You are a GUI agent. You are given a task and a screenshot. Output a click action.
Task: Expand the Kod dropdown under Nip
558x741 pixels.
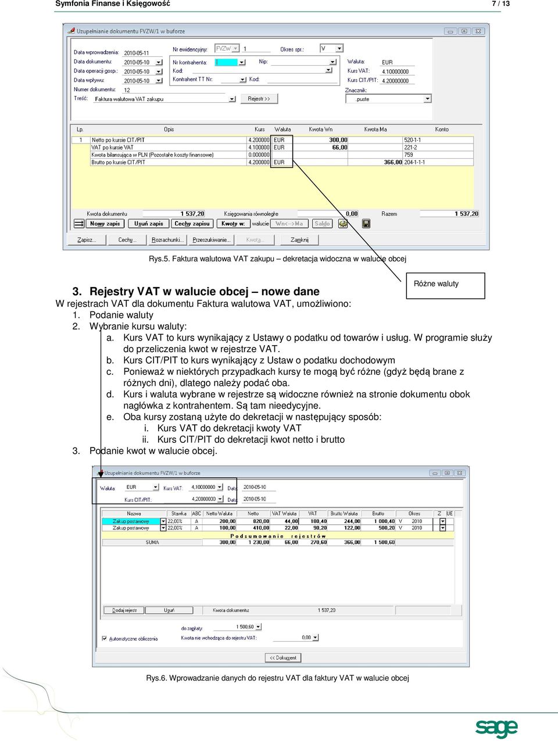click(328, 70)
